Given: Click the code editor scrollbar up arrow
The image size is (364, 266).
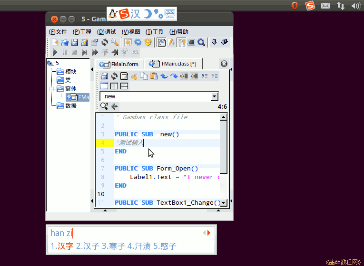Looking at the screenshot, I should click(223, 117).
